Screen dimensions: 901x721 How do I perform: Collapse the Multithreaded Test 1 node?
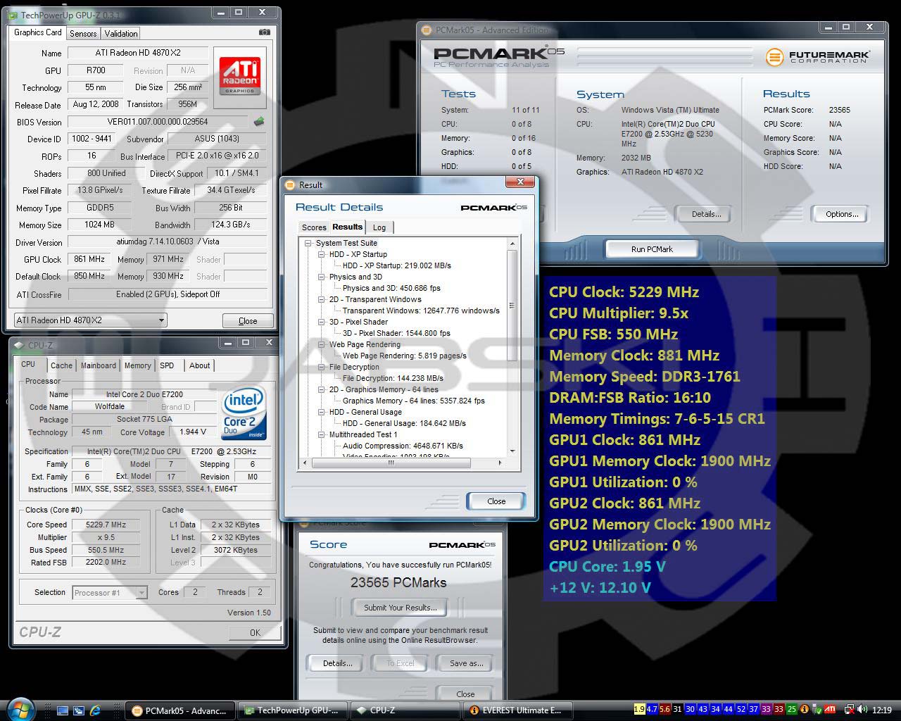tap(322, 434)
